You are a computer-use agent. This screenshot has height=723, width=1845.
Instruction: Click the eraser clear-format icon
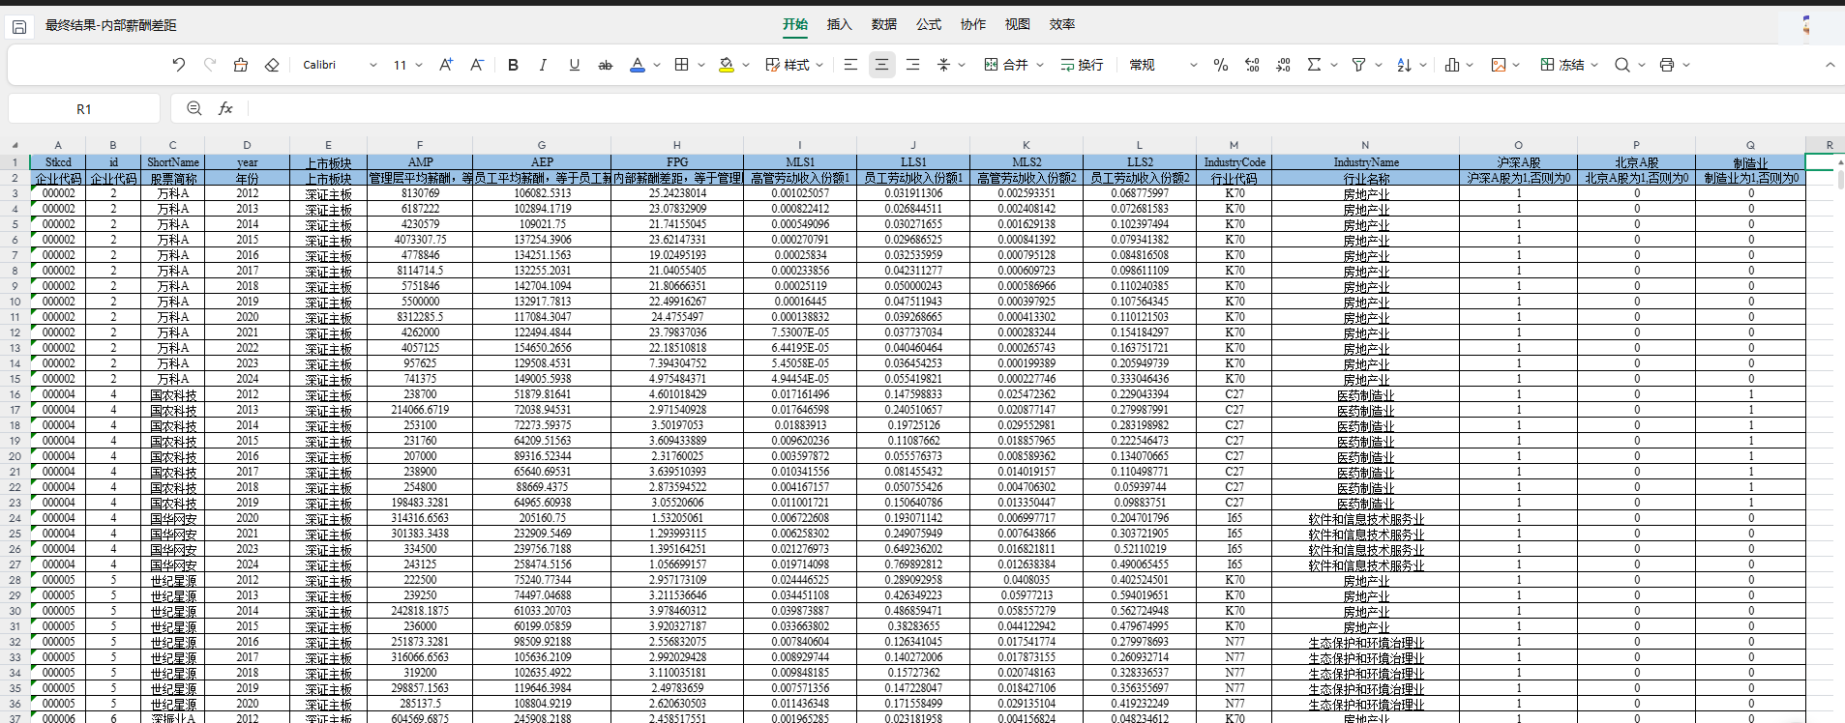[x=272, y=65]
